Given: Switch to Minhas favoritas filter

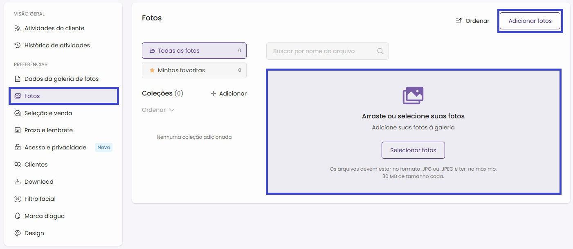Looking at the screenshot, I should 194,70.
